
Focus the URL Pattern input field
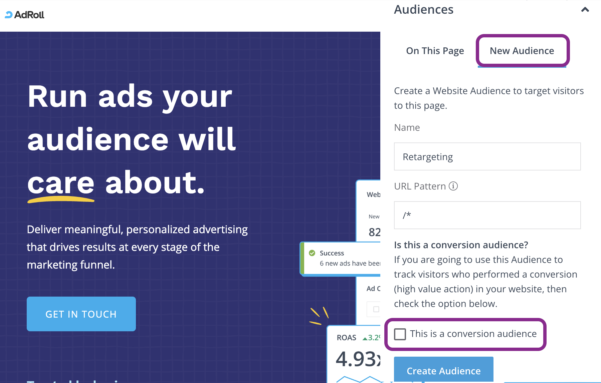pyautogui.click(x=487, y=215)
